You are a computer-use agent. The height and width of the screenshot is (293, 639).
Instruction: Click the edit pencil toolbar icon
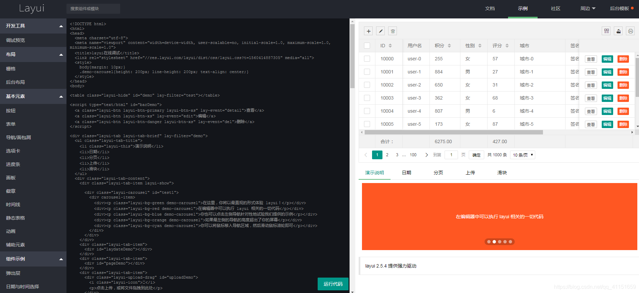pos(380,31)
